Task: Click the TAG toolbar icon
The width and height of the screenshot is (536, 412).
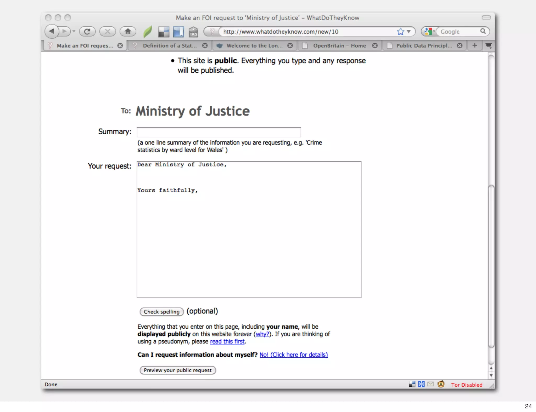Action: 193,32
